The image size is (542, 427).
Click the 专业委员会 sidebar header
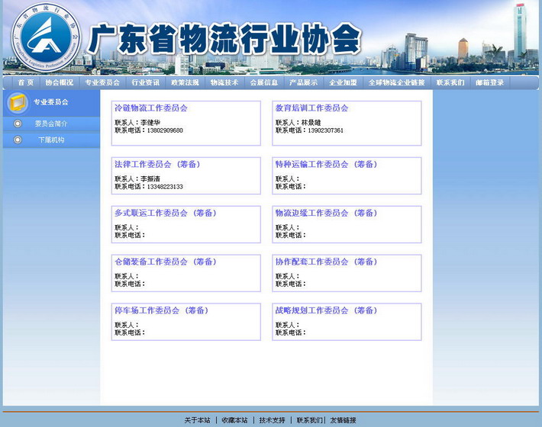click(x=51, y=102)
